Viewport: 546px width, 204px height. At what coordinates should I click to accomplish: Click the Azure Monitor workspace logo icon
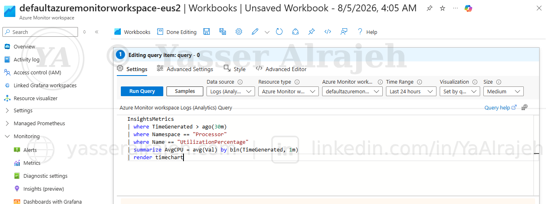click(x=10, y=11)
